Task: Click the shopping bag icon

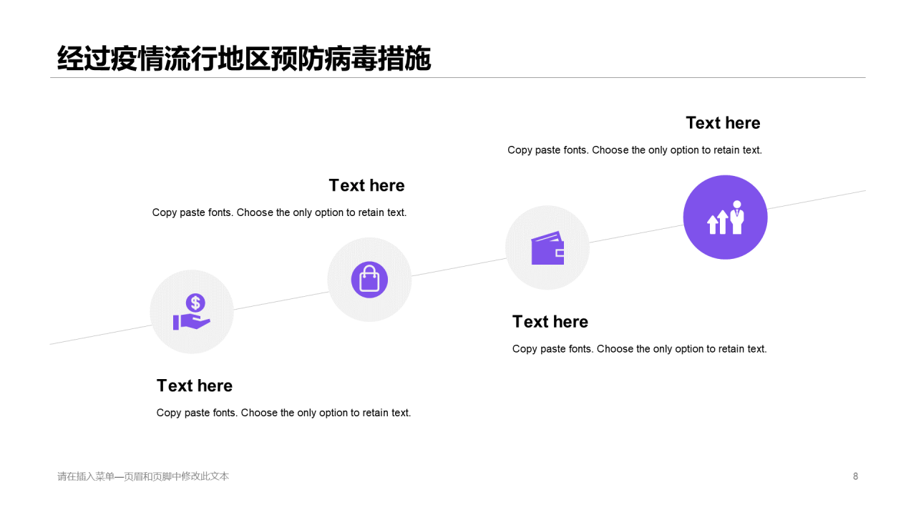Action: tap(369, 280)
